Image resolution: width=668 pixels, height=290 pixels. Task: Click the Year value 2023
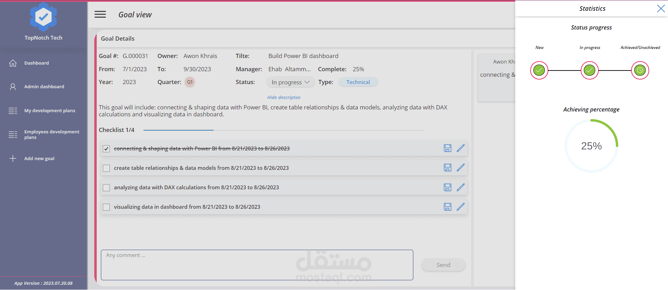[x=129, y=82]
